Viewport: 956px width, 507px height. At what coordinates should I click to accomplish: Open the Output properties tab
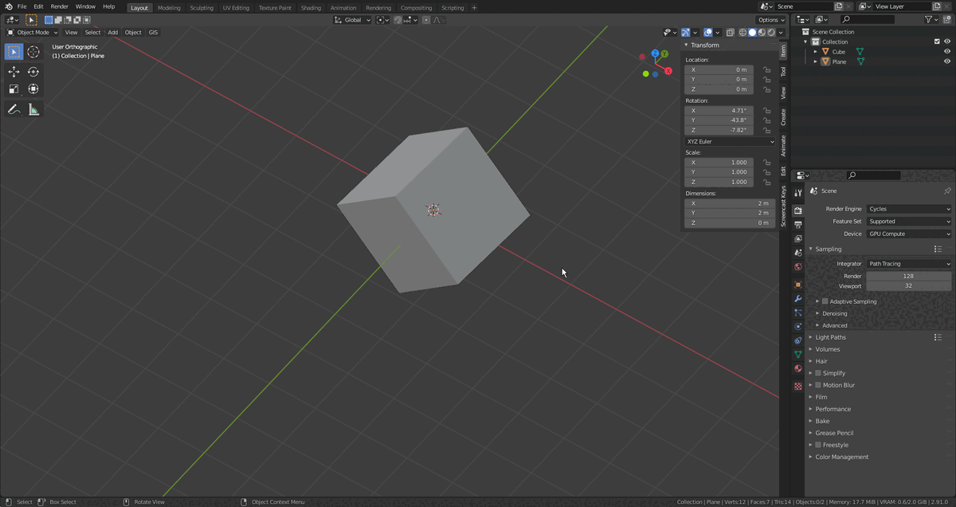click(x=797, y=225)
